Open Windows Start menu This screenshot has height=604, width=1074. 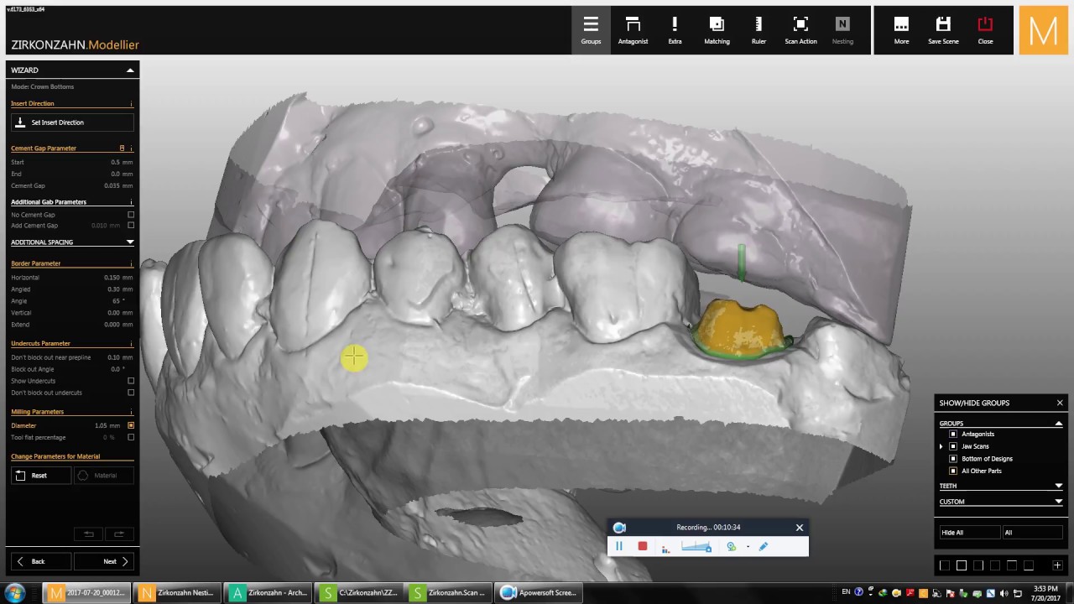tap(14, 593)
